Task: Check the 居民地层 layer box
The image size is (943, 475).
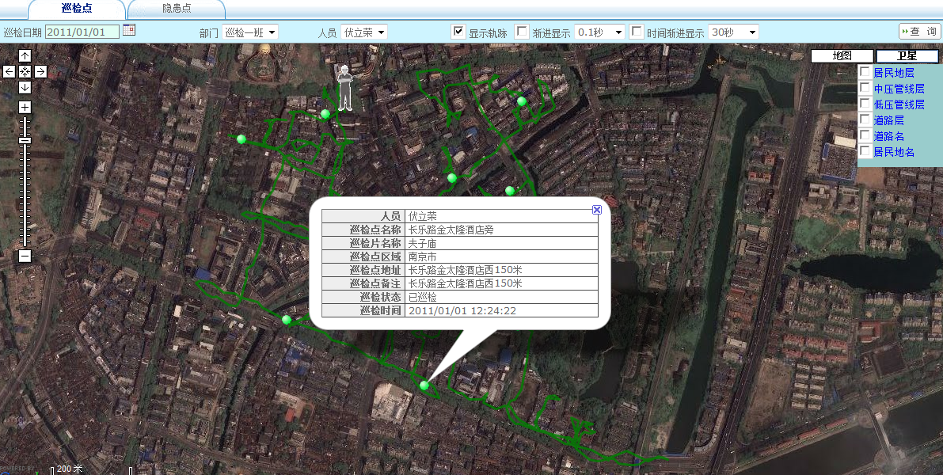Action: (x=865, y=72)
